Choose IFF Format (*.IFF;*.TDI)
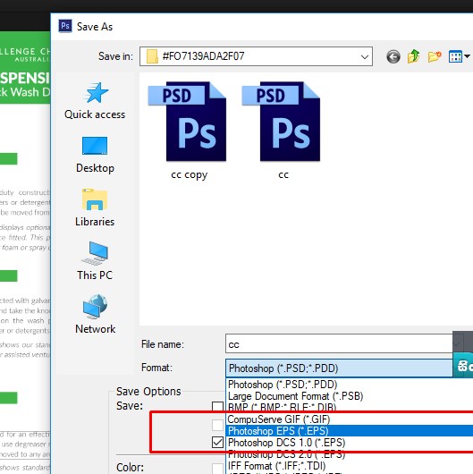This screenshot has width=473, height=474. 349,466
